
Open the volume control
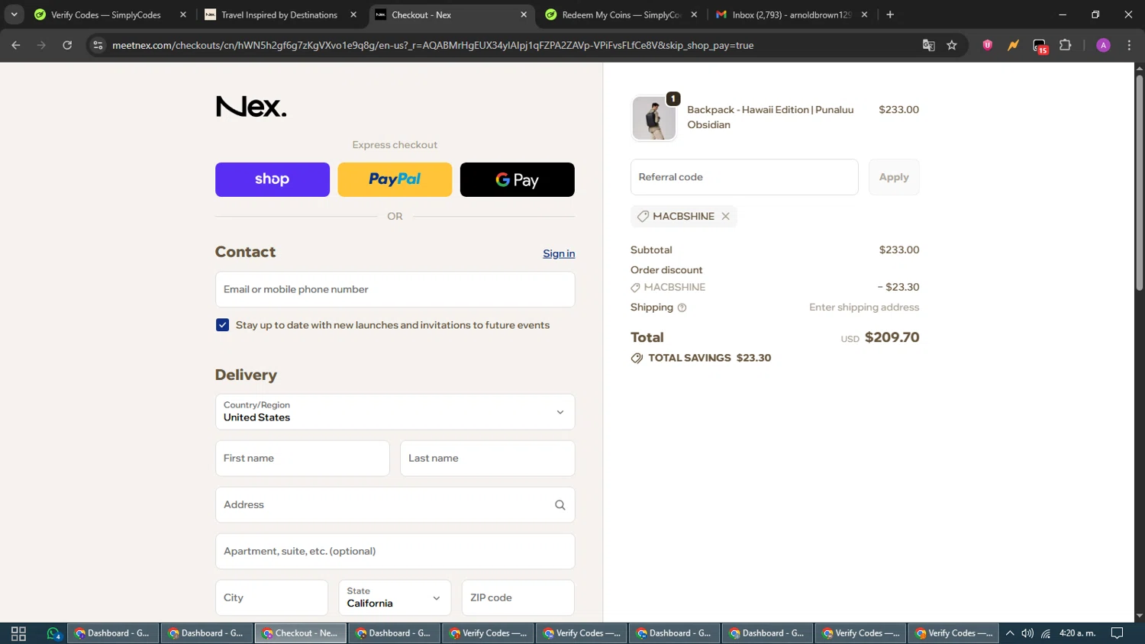[1027, 633]
